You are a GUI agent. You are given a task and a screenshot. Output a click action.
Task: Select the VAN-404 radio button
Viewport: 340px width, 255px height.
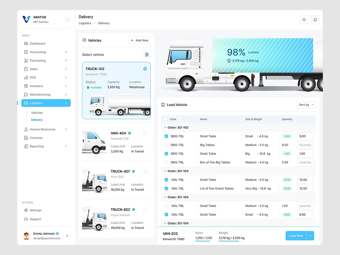pos(145,133)
